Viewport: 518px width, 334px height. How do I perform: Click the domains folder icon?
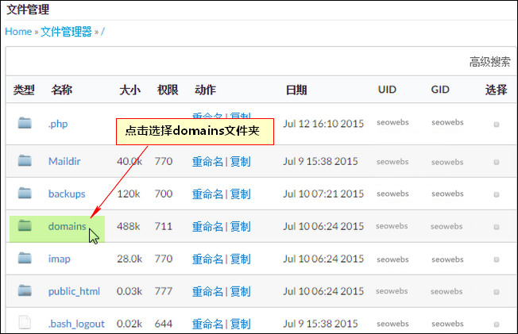tap(25, 225)
